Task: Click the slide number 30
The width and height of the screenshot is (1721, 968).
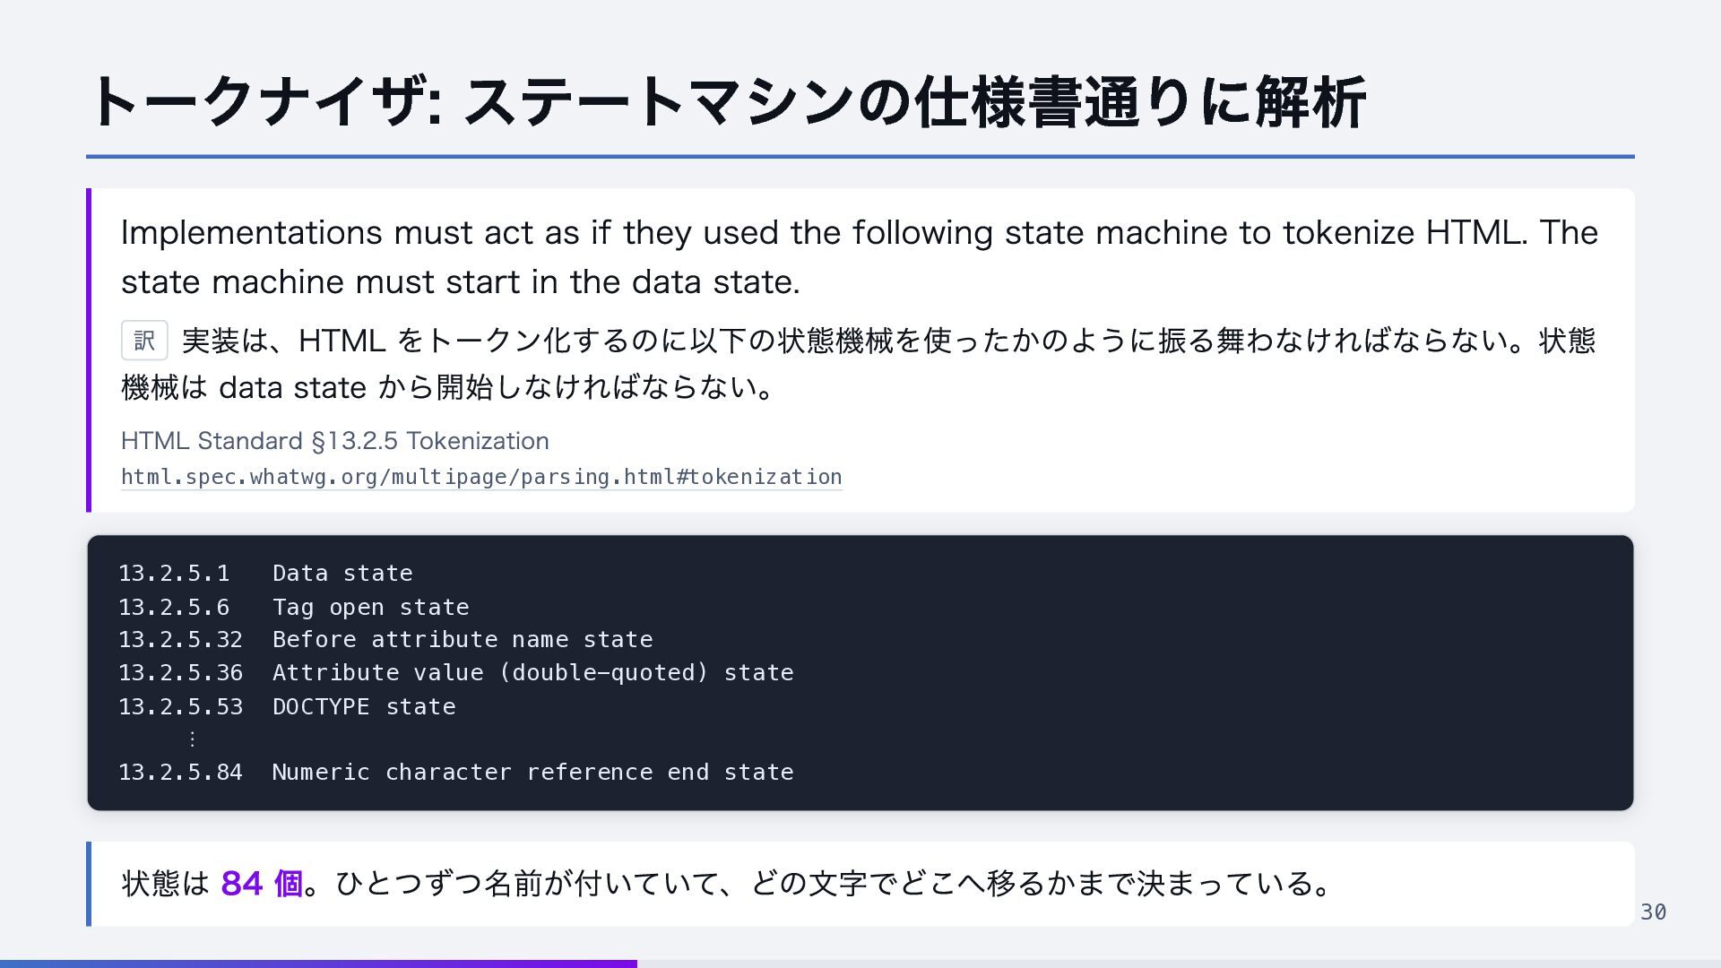Action: 1653,912
